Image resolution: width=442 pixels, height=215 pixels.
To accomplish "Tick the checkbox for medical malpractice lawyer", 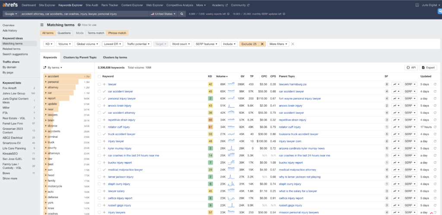I will (99, 170).
